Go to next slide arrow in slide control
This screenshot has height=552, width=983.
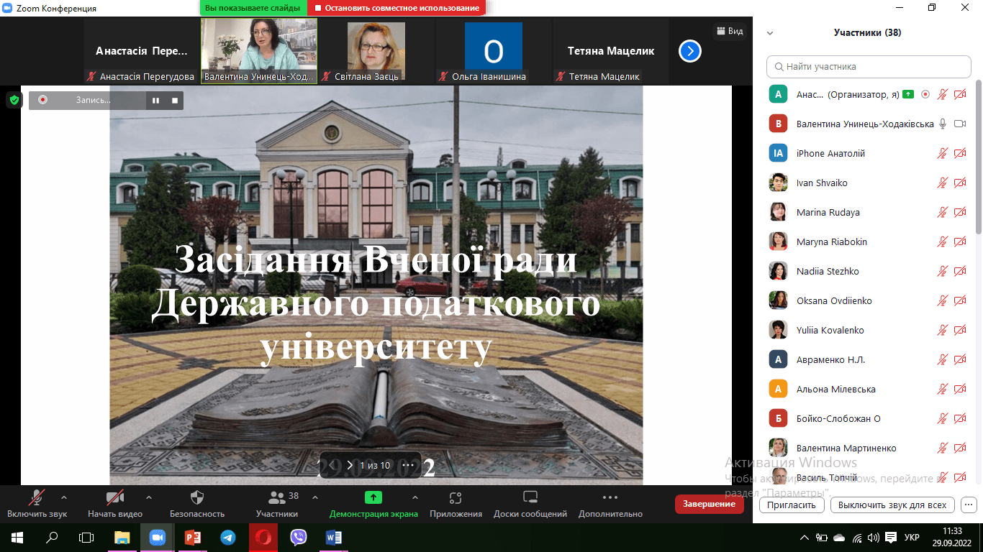point(350,465)
